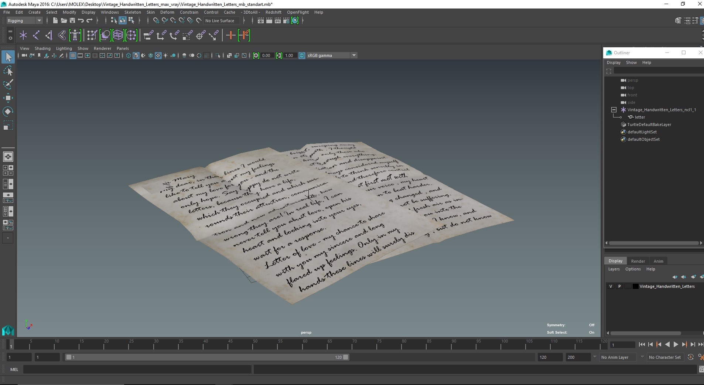
Task: Open the Render View clapperboard-eye icon
Action: click(x=261, y=21)
